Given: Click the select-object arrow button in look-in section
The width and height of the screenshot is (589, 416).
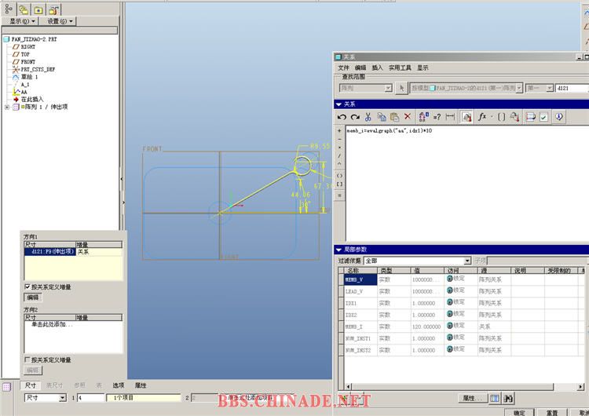Looking at the screenshot, I should click(401, 88).
